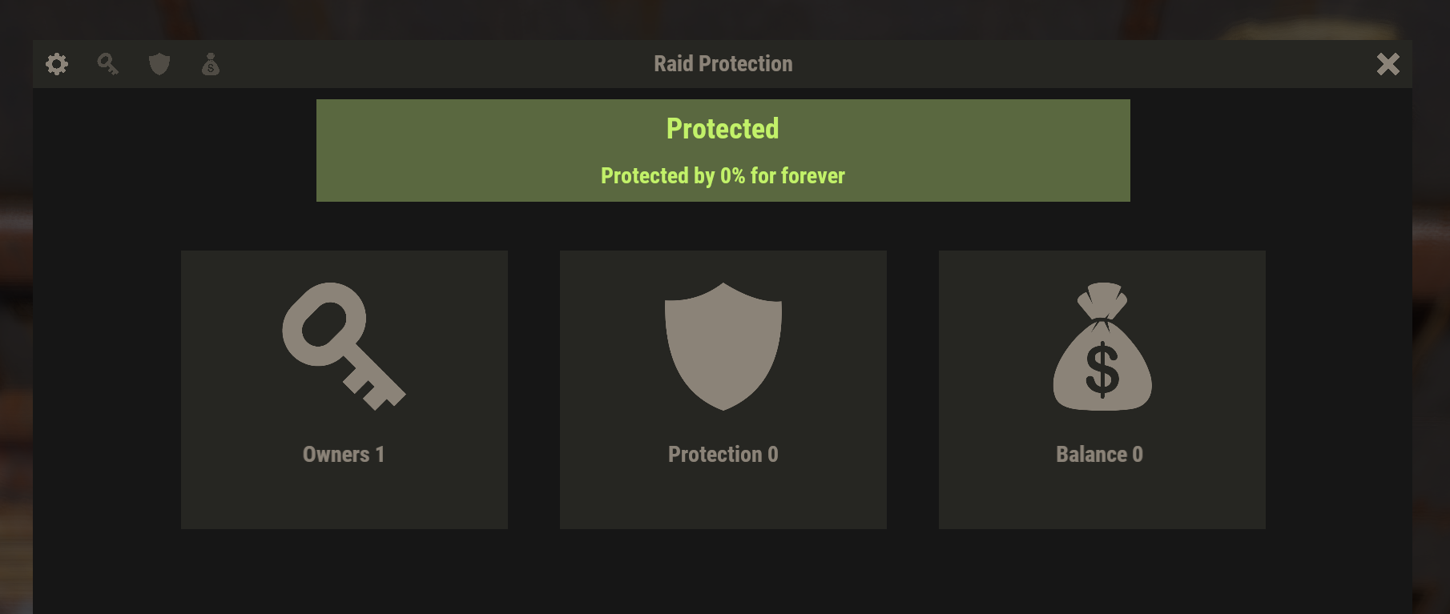Viewport: 1450px width, 614px height.
Task: Select the small key icon in header
Action: click(108, 64)
